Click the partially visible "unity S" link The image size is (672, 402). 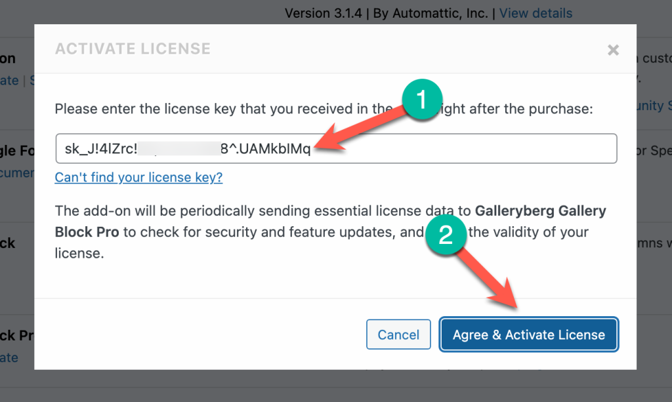[x=654, y=105]
